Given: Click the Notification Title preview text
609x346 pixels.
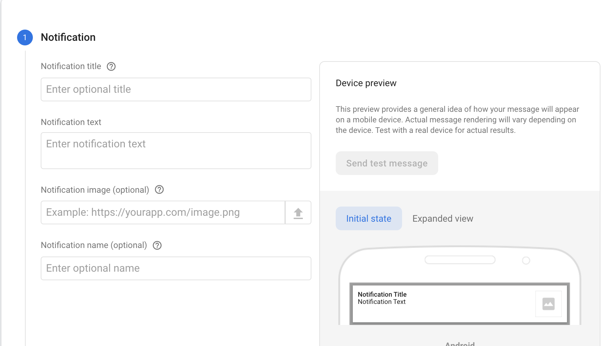Looking at the screenshot, I should [x=382, y=294].
